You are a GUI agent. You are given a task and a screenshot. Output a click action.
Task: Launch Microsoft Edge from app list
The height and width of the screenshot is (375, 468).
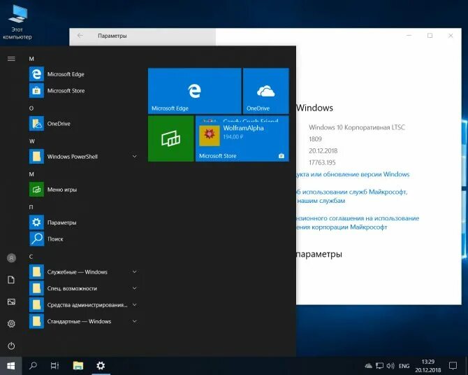(x=84, y=74)
